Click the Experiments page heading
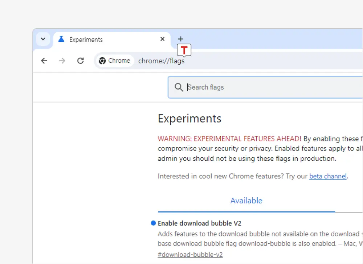This screenshot has width=363, height=264. pyautogui.click(x=189, y=119)
